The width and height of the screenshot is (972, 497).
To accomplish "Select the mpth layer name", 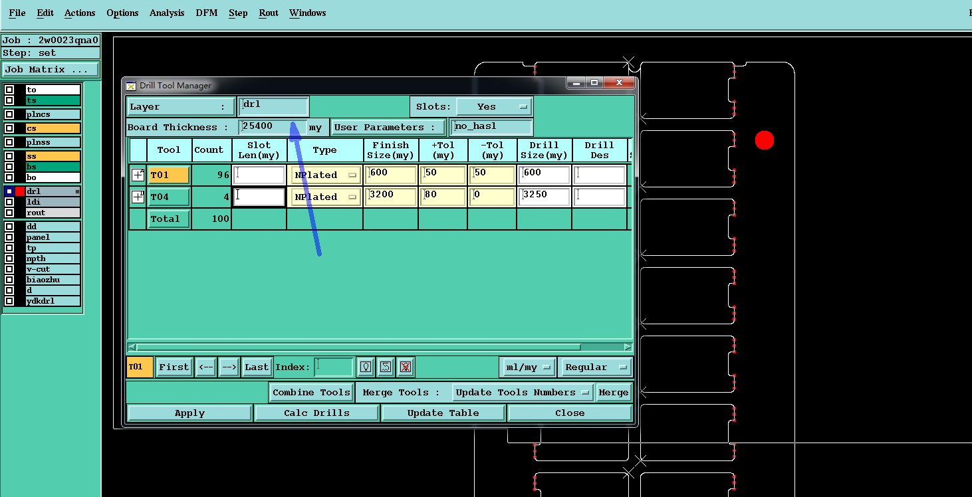I will coord(53,258).
